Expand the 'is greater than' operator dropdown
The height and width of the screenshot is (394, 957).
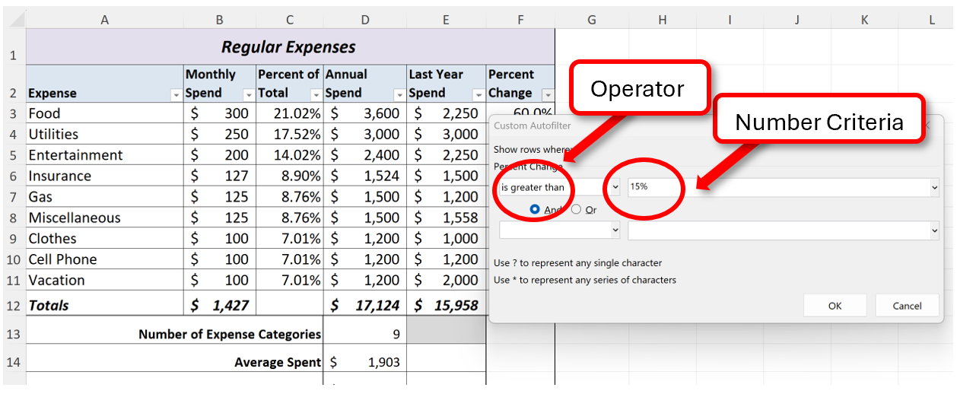pyautogui.click(x=615, y=187)
